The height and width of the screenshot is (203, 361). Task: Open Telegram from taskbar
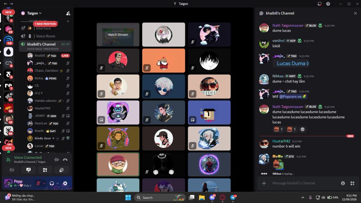coord(233,198)
